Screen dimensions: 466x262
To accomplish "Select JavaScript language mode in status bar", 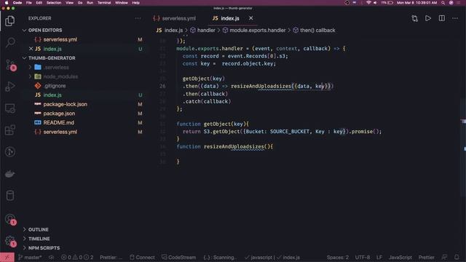I will [x=400, y=257].
